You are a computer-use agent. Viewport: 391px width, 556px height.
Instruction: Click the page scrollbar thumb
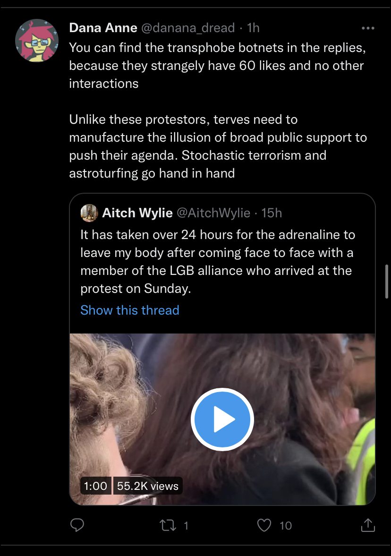387,282
